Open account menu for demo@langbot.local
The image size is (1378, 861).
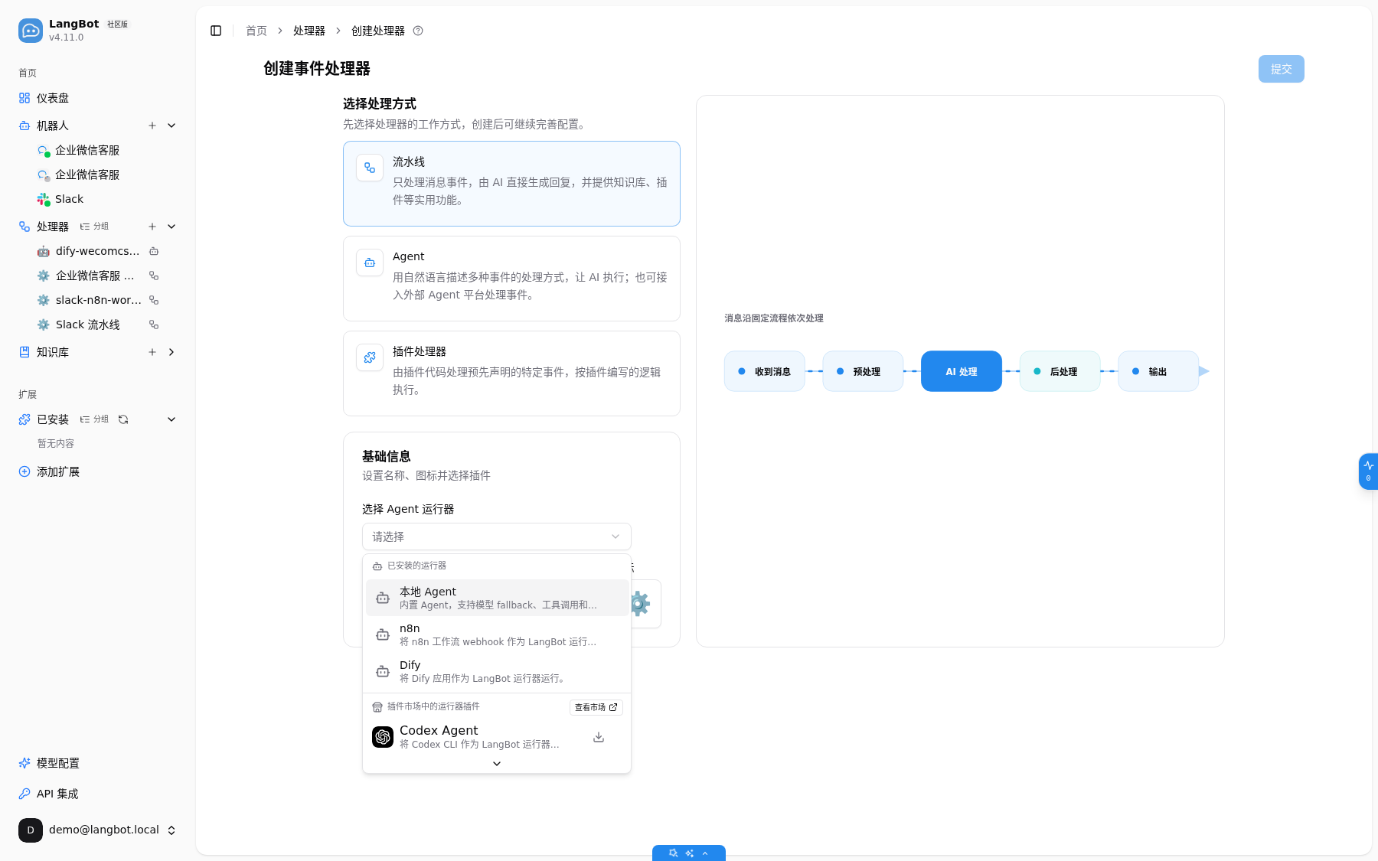(x=98, y=830)
